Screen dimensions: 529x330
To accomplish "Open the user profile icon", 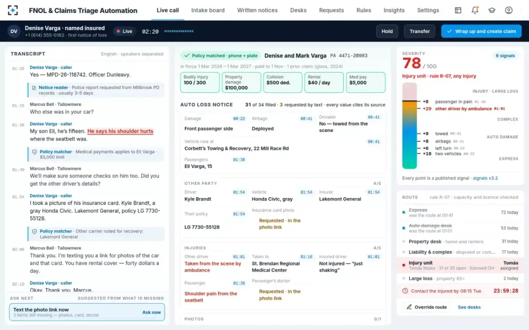I will [x=509, y=10].
